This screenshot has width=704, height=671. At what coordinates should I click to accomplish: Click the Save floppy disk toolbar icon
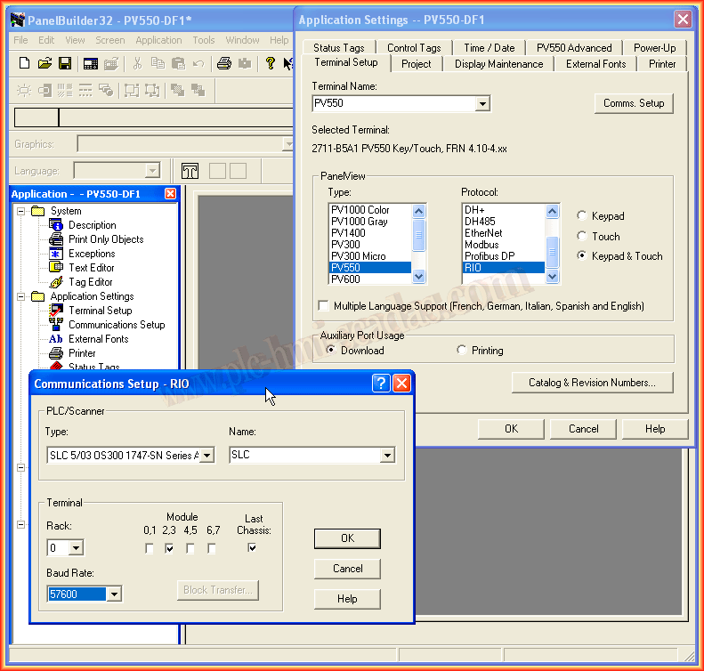[65, 63]
